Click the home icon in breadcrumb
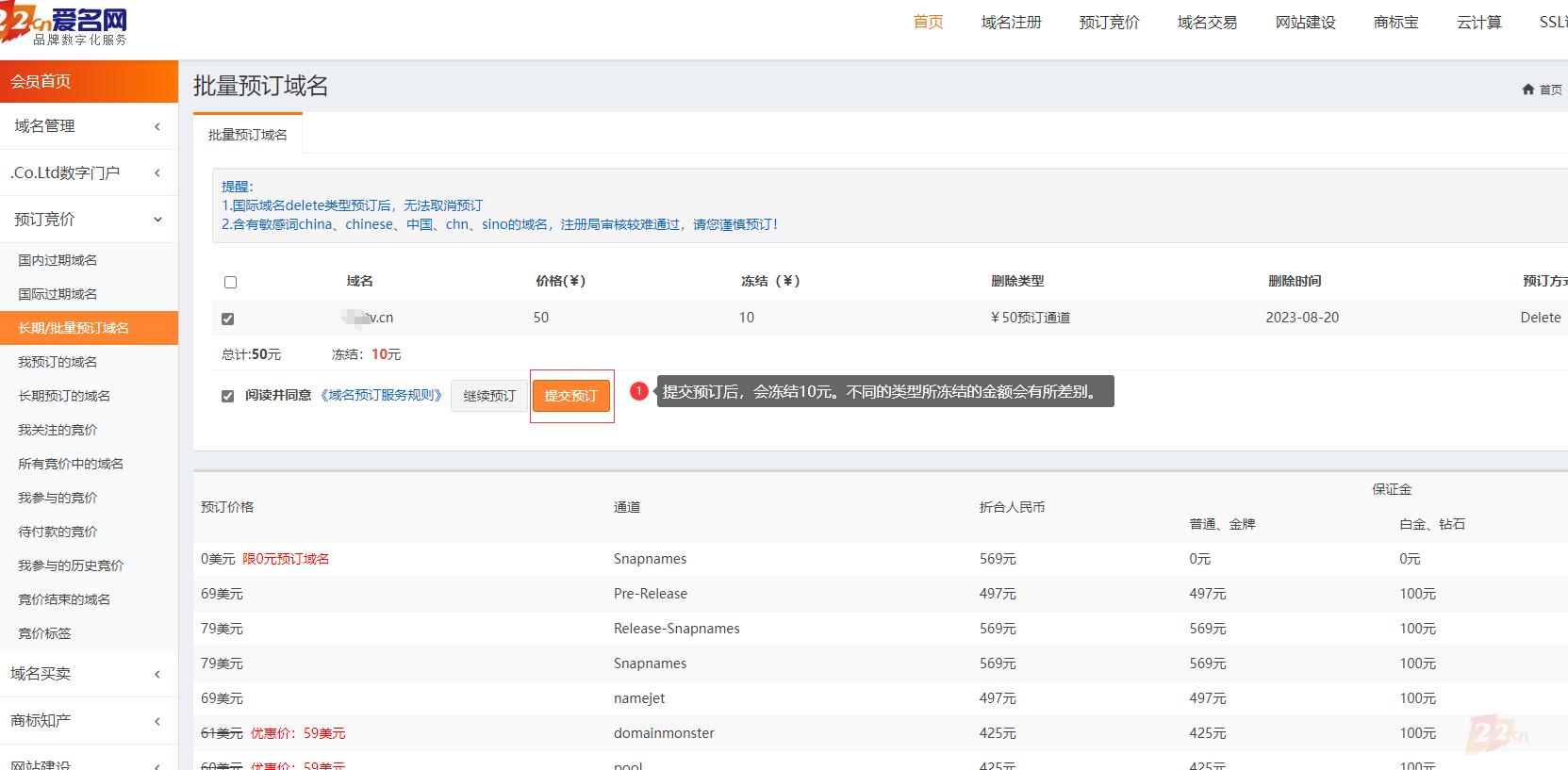1568x770 pixels. point(1527,90)
